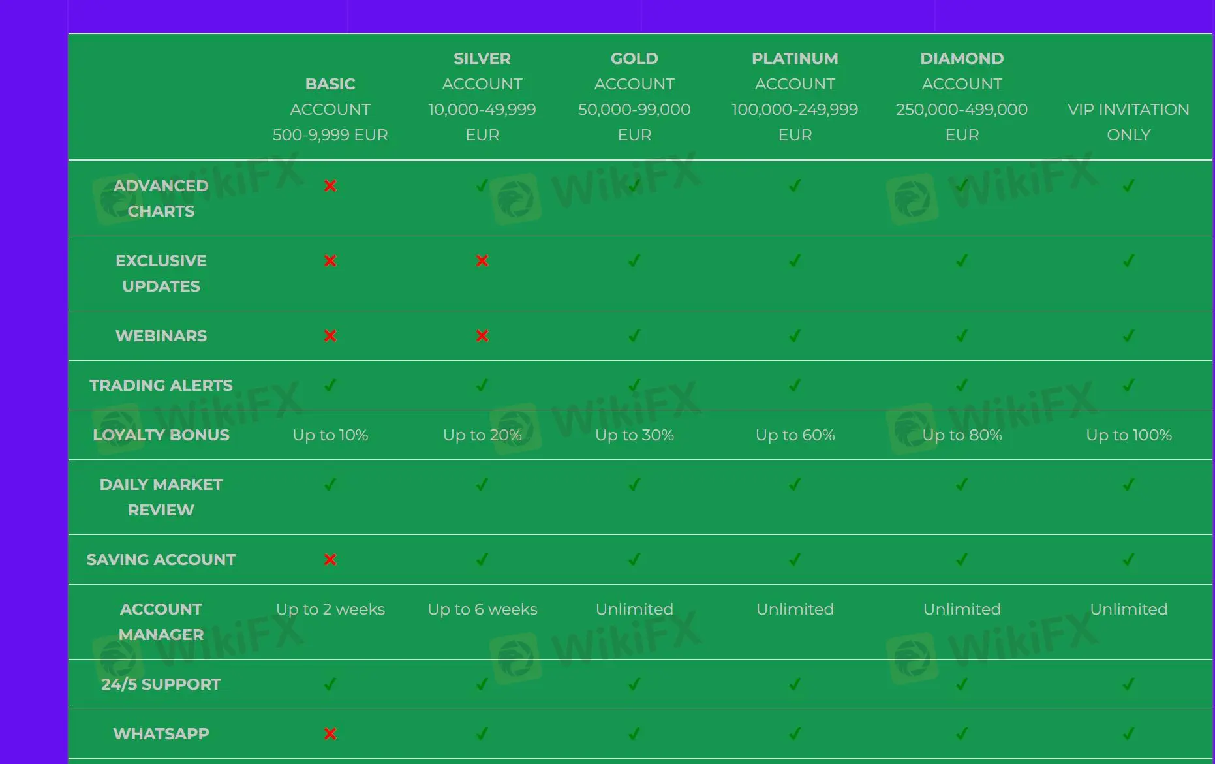Click the Basic account WhatsApp red X
The image size is (1215, 764).
tap(330, 734)
